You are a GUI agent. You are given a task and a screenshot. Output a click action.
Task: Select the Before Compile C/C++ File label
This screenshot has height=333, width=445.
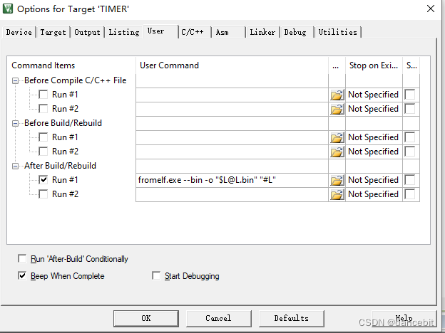pos(75,80)
